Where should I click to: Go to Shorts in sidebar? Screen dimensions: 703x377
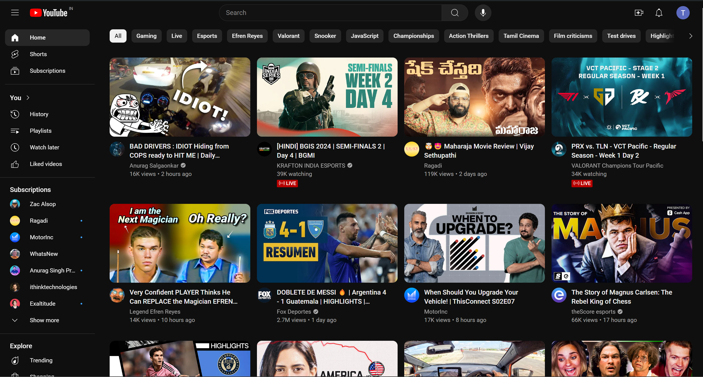(x=47, y=54)
